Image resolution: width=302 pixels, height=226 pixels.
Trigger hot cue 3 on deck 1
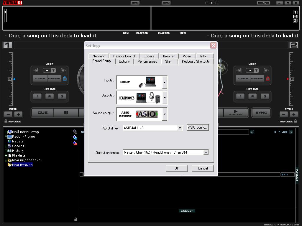tap(62, 96)
